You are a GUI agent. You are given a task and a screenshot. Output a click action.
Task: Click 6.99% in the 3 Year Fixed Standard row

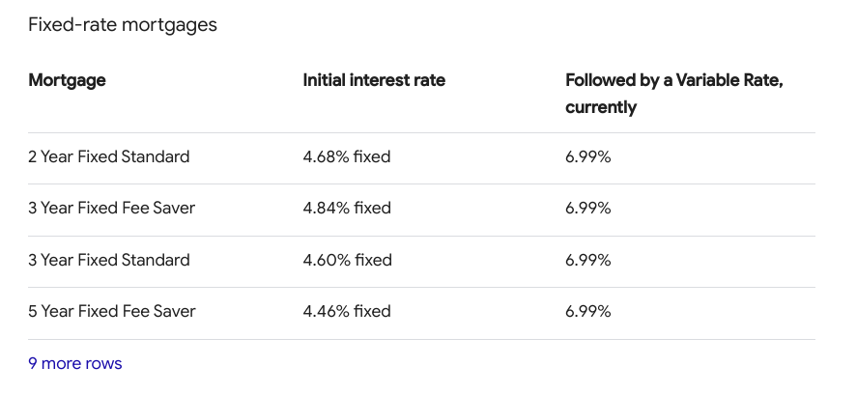[588, 260]
